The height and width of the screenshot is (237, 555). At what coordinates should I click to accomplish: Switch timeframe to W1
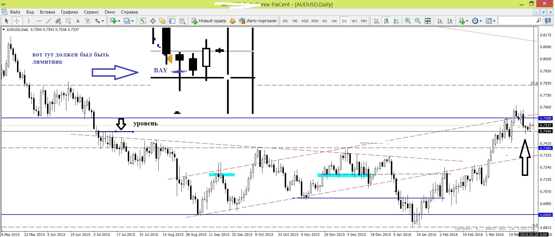tap(354, 21)
